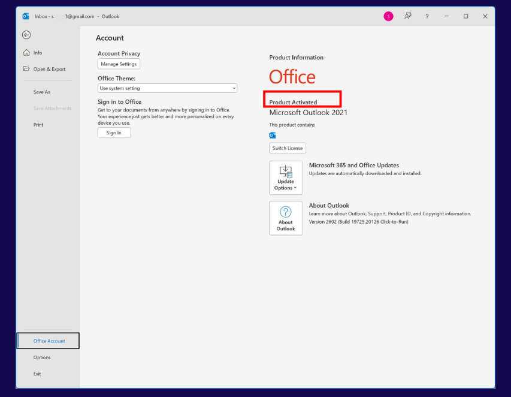Click the Switch License button
Screen dimensions: 511x397
(x=288, y=148)
